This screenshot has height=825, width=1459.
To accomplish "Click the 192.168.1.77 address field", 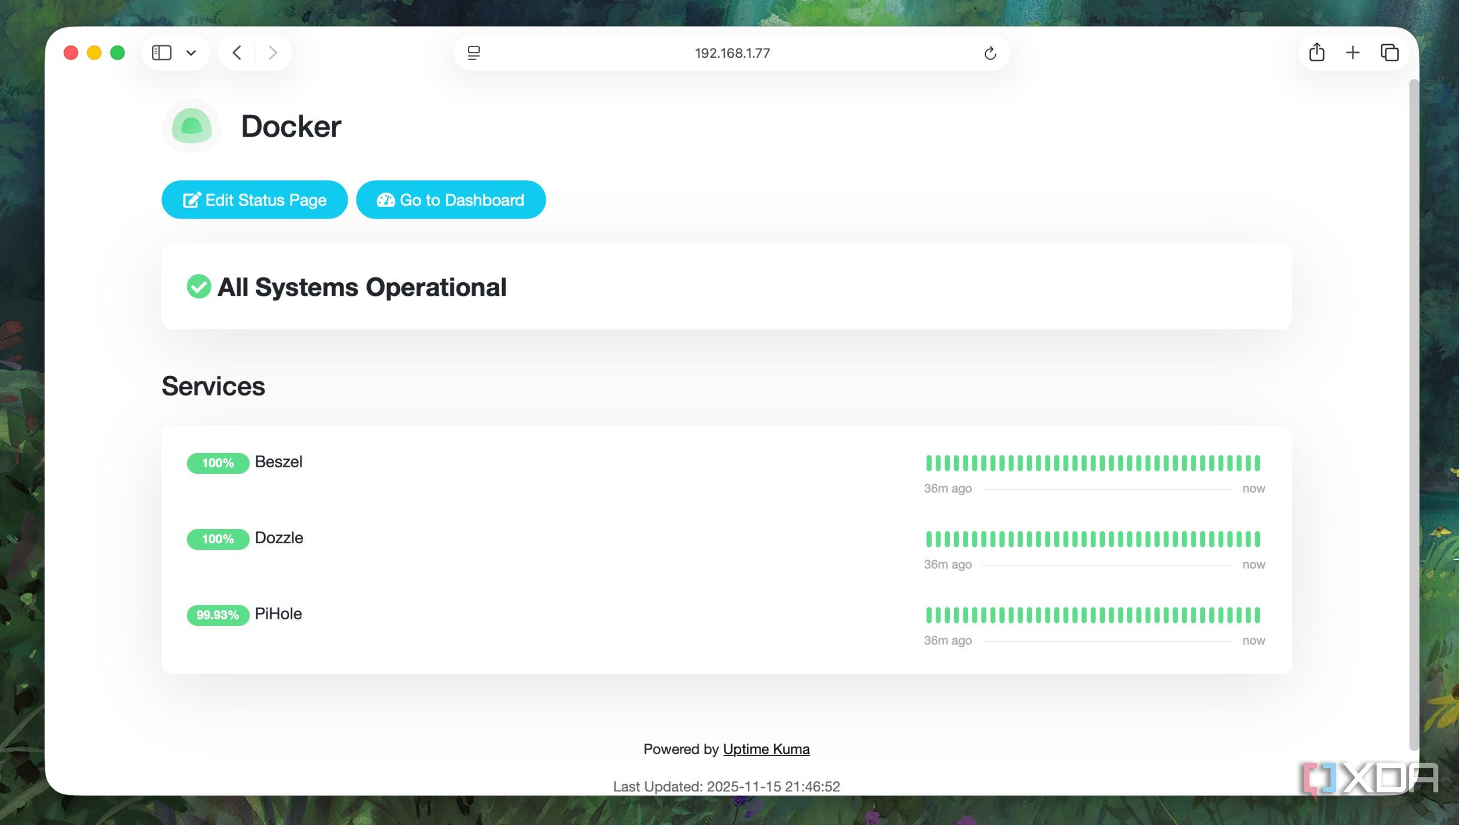I will click(x=732, y=53).
